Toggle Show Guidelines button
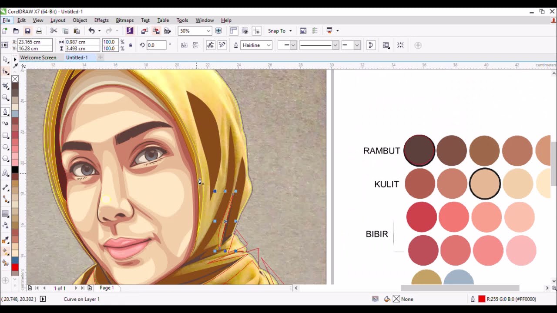The height and width of the screenshot is (313, 557). tap(256, 31)
